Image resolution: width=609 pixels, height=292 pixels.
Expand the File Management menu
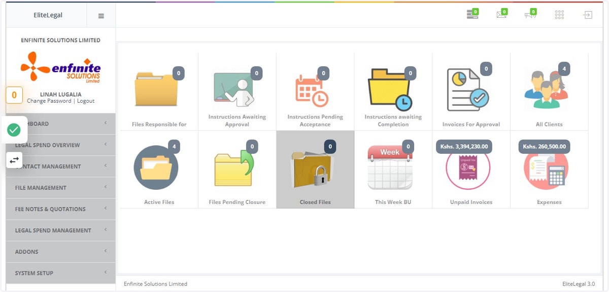[61, 188]
